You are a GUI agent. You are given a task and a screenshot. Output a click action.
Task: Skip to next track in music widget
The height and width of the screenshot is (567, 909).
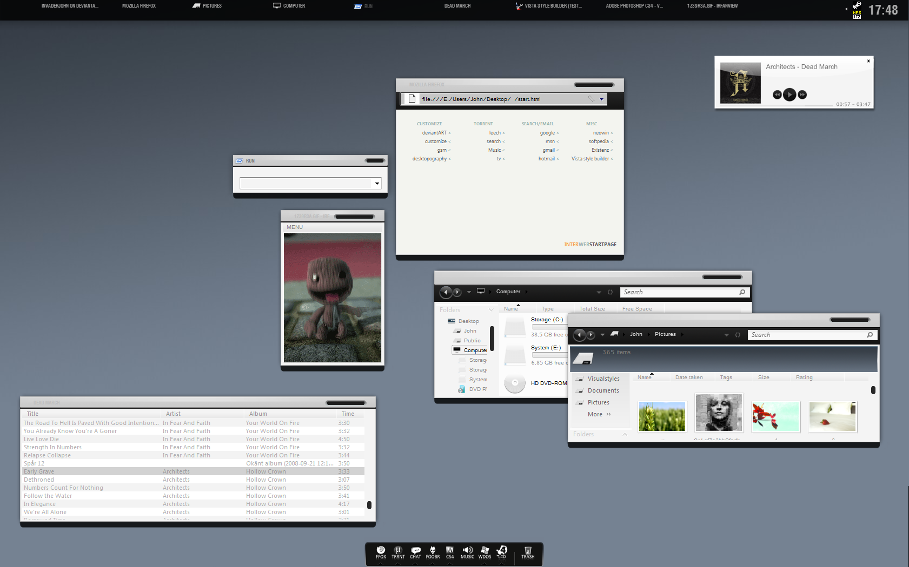pyautogui.click(x=802, y=94)
